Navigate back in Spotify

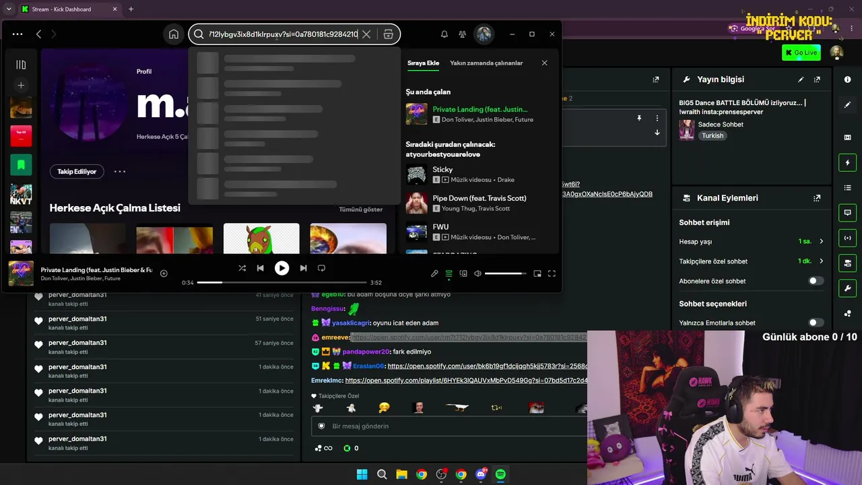pyautogui.click(x=38, y=34)
